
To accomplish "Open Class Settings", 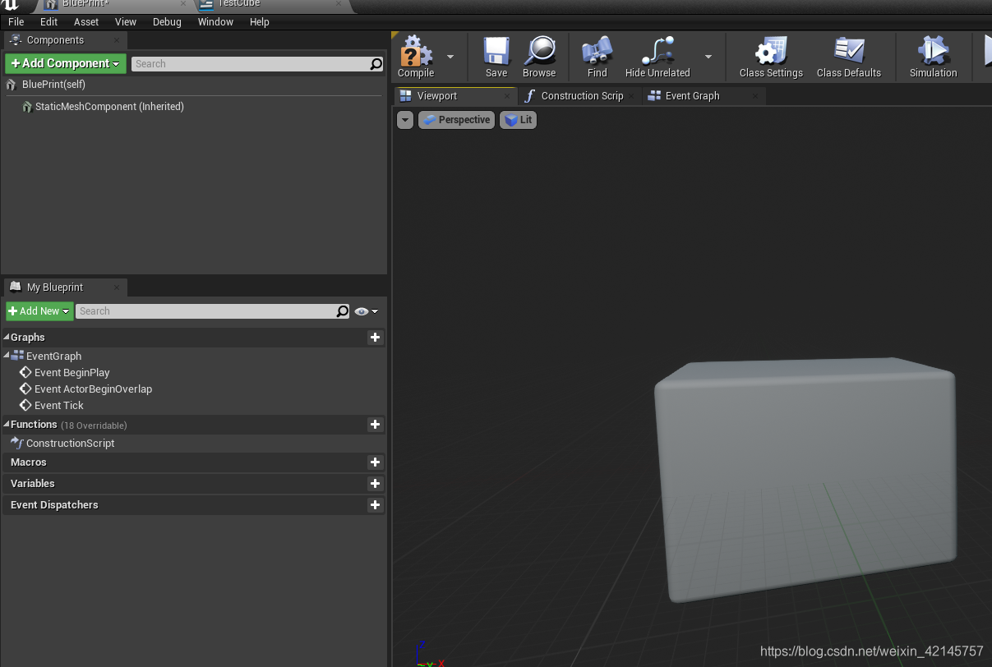I will click(771, 57).
